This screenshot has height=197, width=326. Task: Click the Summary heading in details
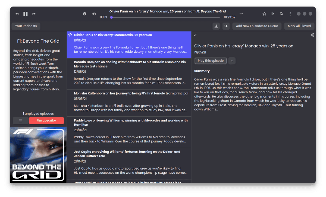coord(202,71)
